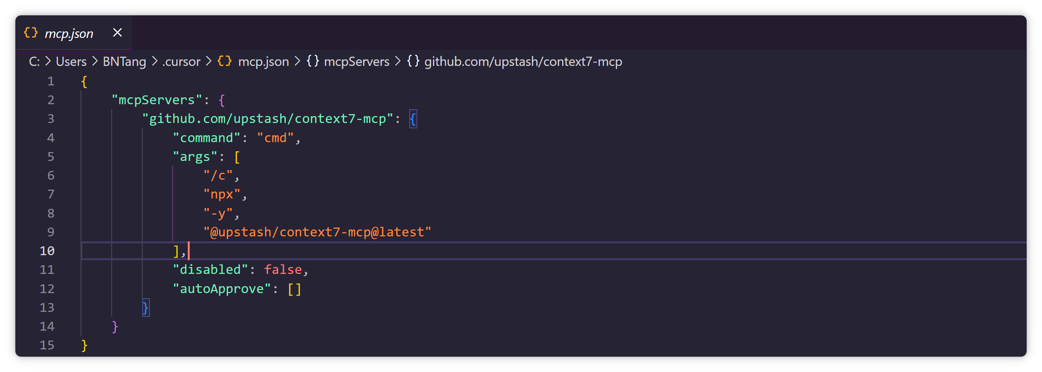Screen dimensions: 1042x372
Task: Close the mcp.json editor tab
Action: 117,32
